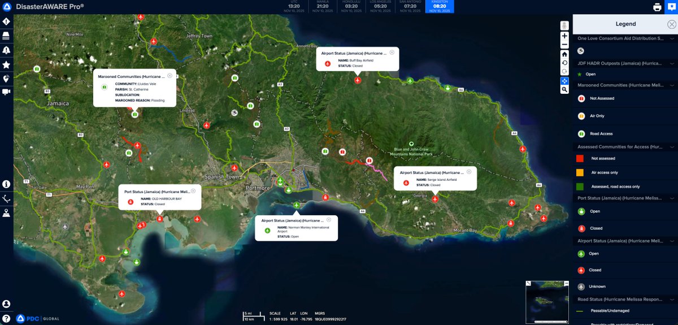This screenshot has width=678, height=325.
Task: Open the Favorites star panel
Action: pyautogui.click(x=6, y=64)
